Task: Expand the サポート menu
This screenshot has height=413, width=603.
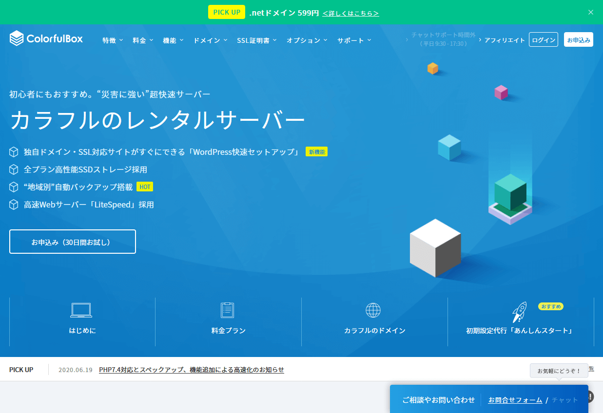Action: (354, 40)
